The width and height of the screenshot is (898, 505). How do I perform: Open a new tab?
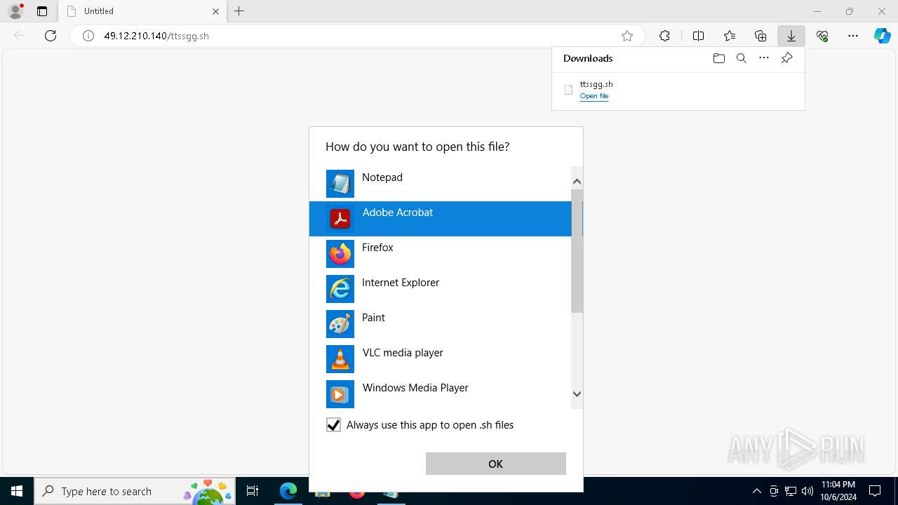pyautogui.click(x=239, y=11)
